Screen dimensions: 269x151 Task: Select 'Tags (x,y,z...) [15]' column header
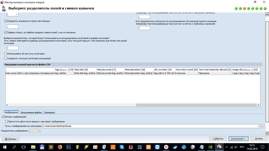pyautogui.click(x=64, y=70)
